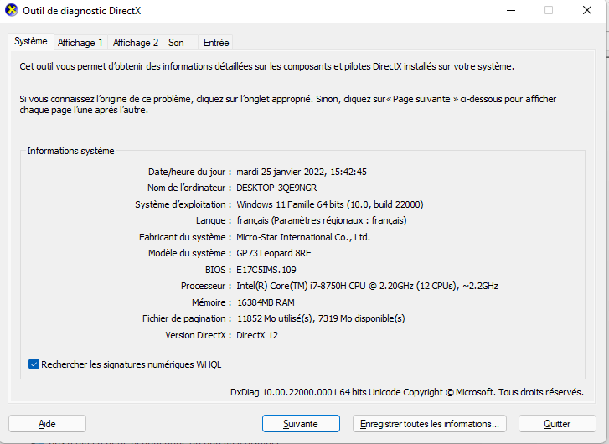Click the Processeur field label
The width and height of the screenshot is (609, 444).
pos(206,286)
